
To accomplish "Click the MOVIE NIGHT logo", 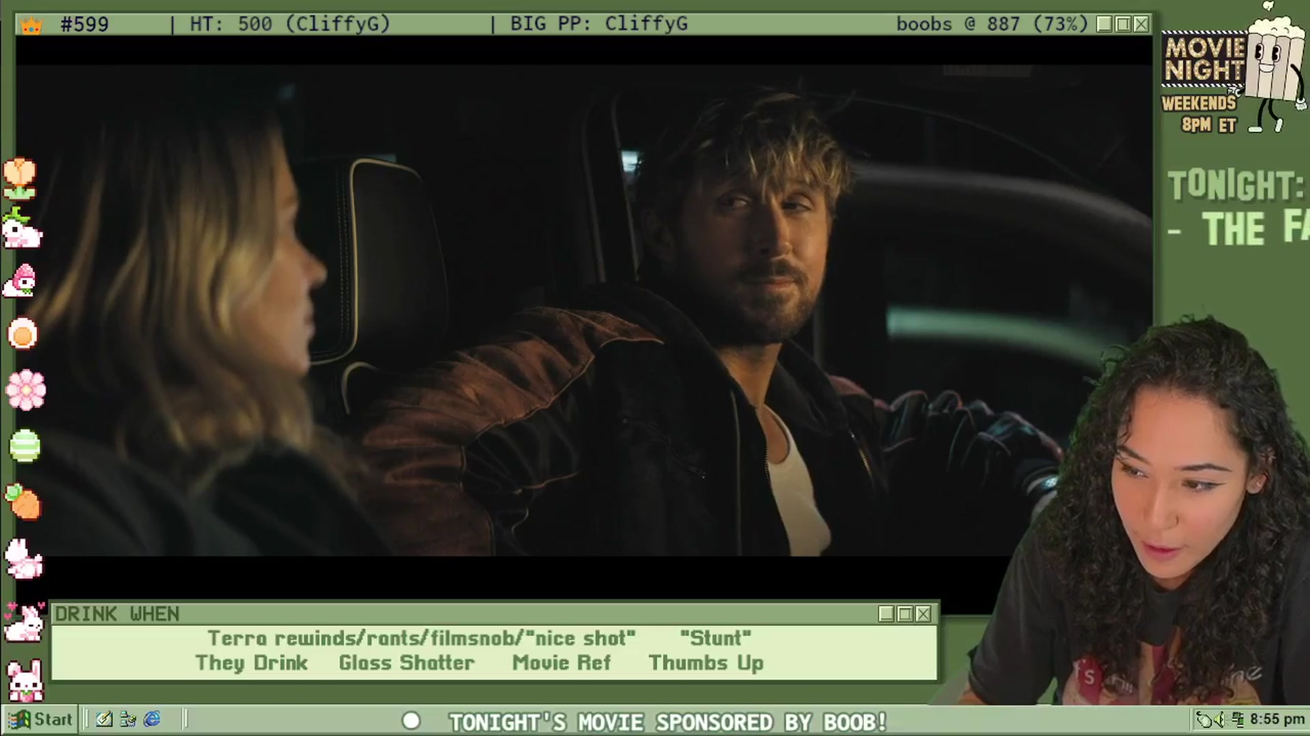I will [1204, 60].
